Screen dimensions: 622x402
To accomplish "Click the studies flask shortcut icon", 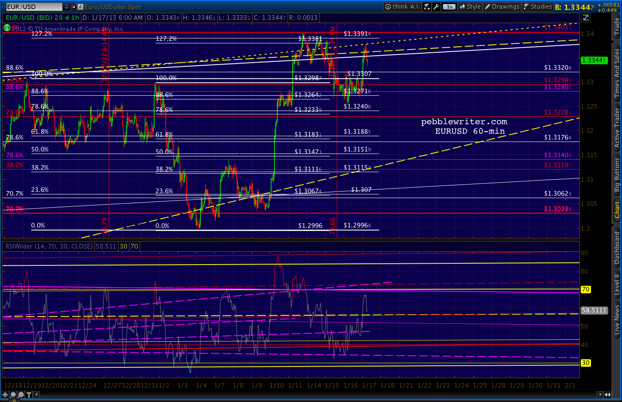I will point(427,7).
